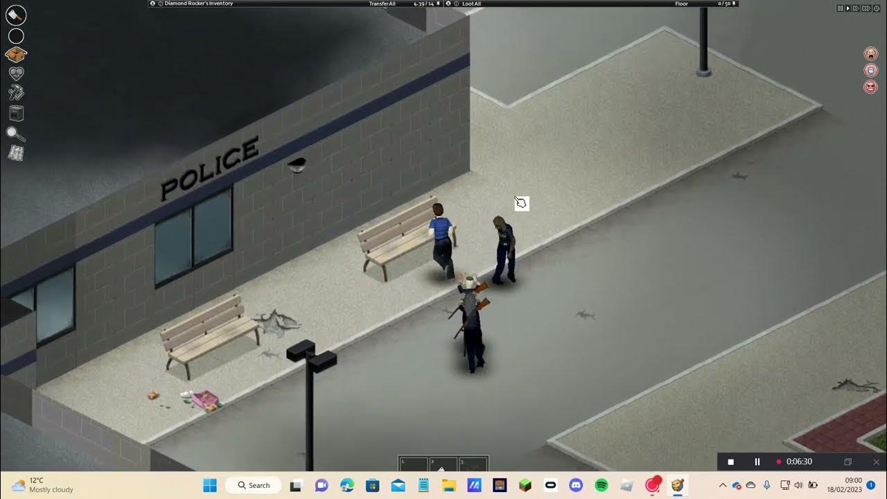The width and height of the screenshot is (887, 499).
Task: Click the 0 / 50 floor capacity
Action: point(724,3)
